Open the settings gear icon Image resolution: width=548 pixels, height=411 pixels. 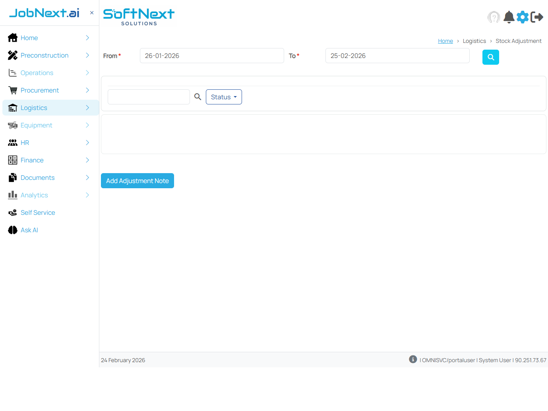(x=523, y=17)
